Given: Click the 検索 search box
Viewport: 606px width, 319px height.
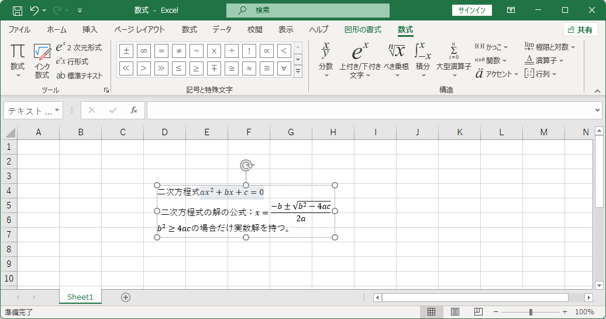Looking at the screenshot, I should [308, 11].
